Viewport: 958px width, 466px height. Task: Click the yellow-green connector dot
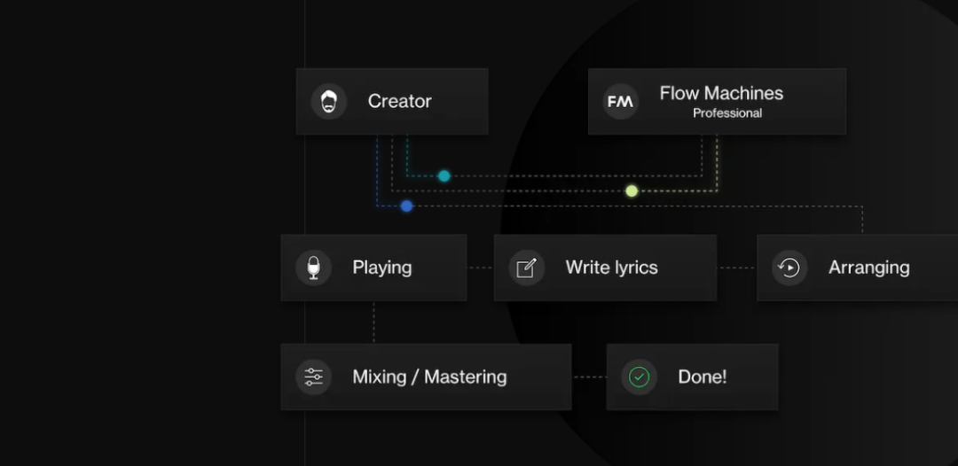pos(632,190)
